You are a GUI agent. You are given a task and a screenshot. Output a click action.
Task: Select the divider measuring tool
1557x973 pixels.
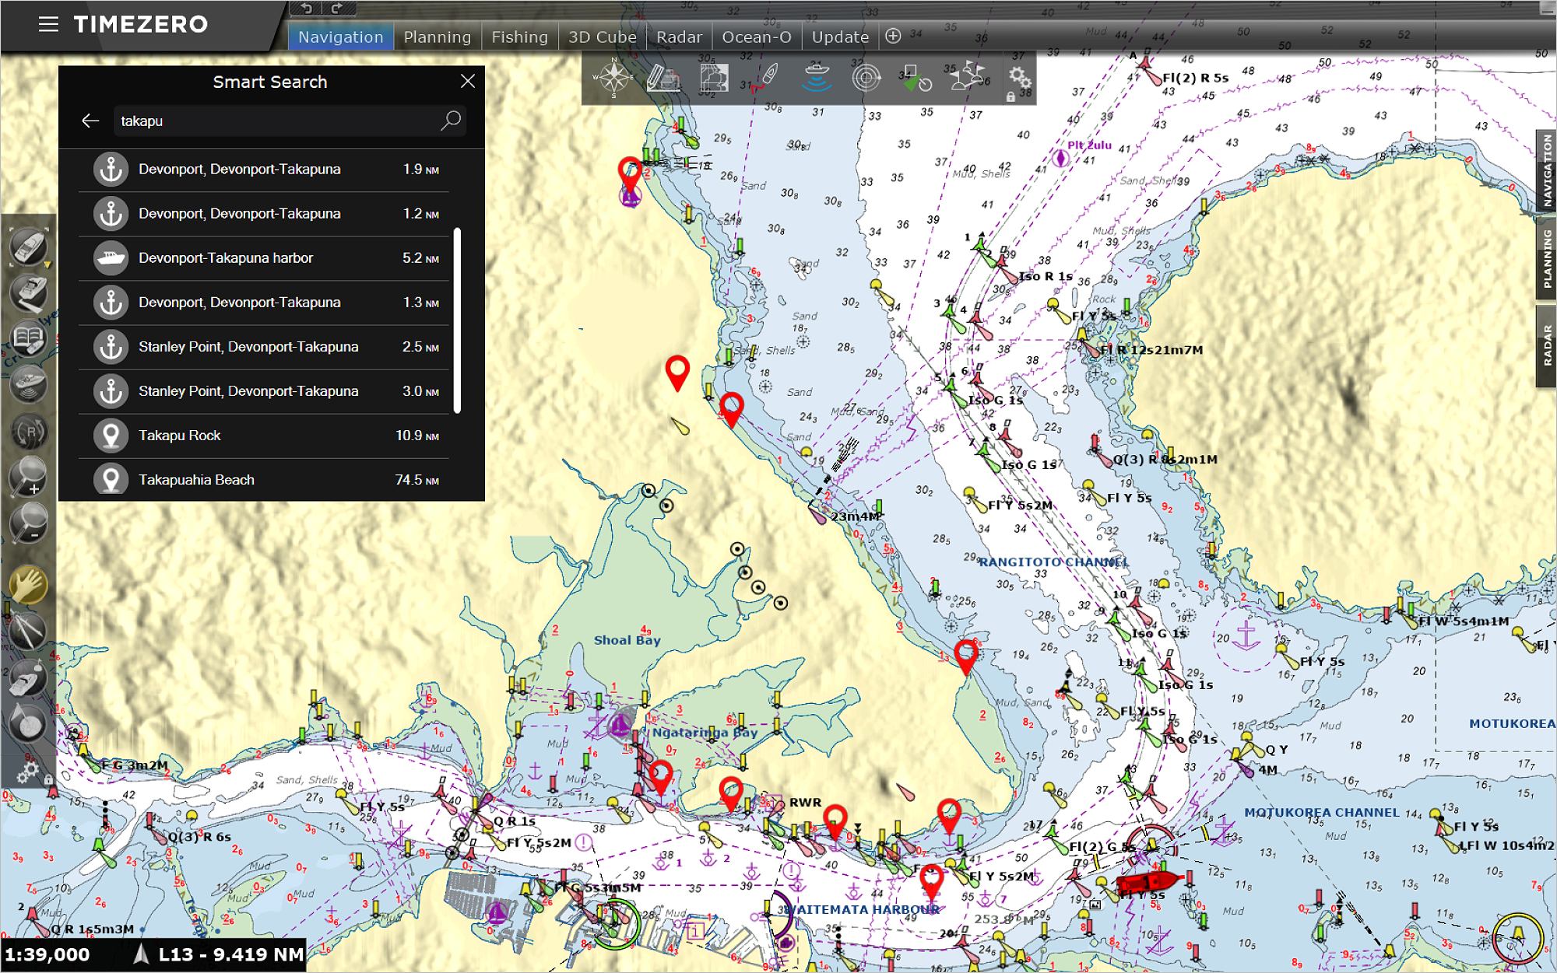(x=28, y=631)
